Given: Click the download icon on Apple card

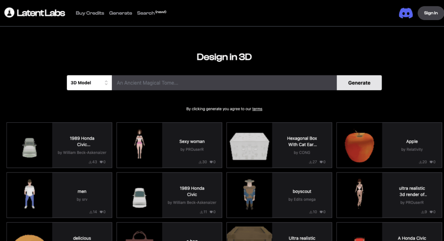Looking at the screenshot, I should pyautogui.click(x=420, y=162).
